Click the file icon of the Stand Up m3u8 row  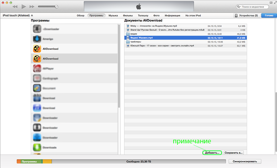[128, 30]
